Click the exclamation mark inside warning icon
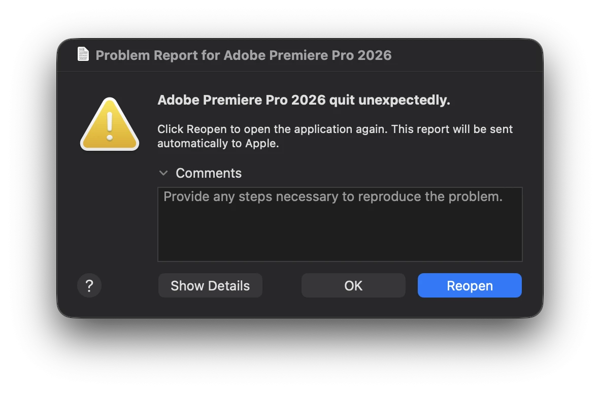 (110, 126)
